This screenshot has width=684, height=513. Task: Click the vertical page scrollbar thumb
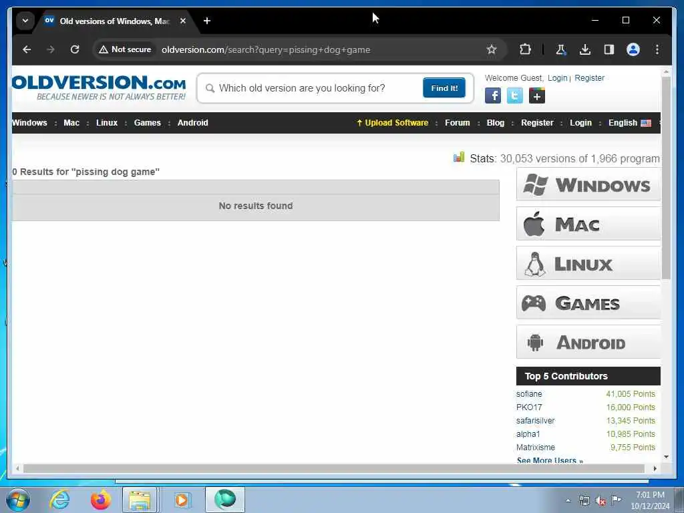pyautogui.click(x=666, y=178)
